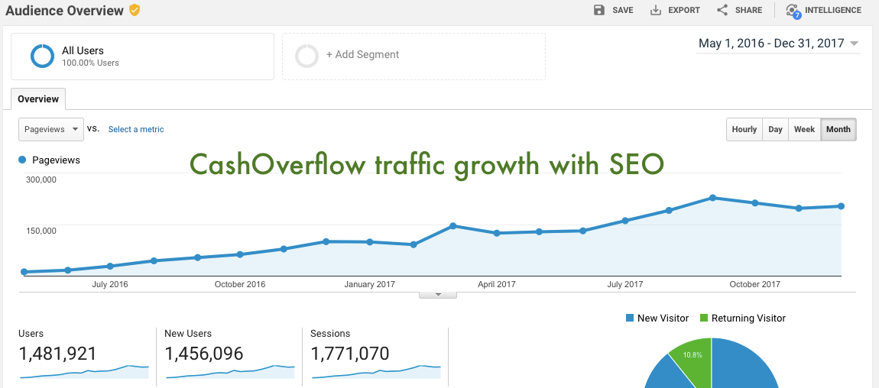Switch the chart to Hourly view
879x388 pixels.
[744, 129]
